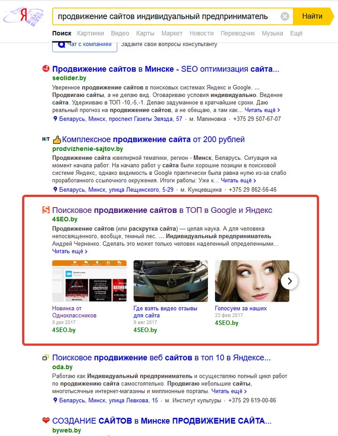The height and width of the screenshot is (436, 338).
Task: Open Чат с компанией button
Action: coord(84,46)
